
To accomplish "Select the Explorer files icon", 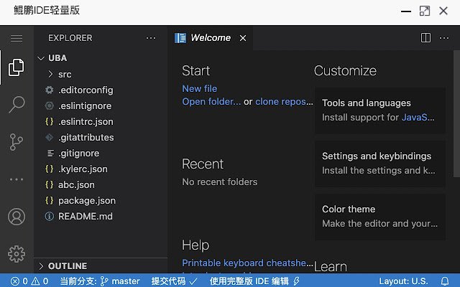I will 16,67.
